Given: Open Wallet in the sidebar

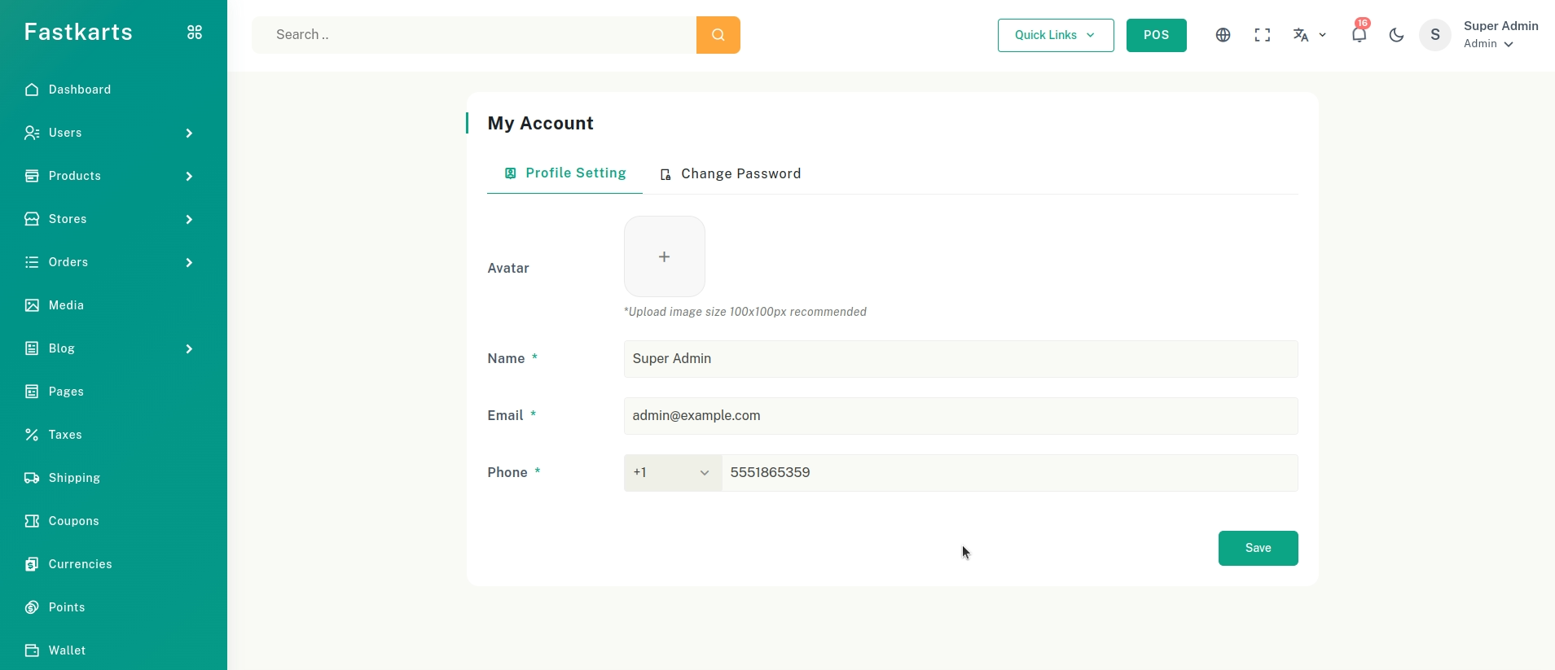Looking at the screenshot, I should coord(67,650).
